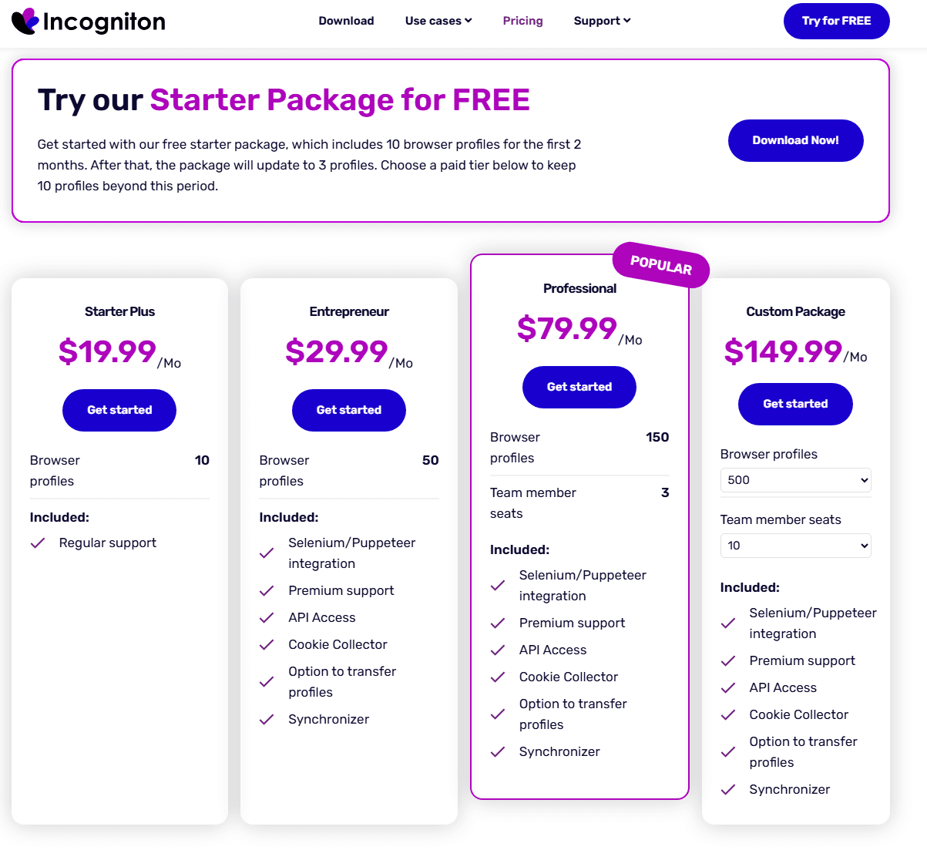Click the $149.99 Custom Package price

pyautogui.click(x=783, y=352)
